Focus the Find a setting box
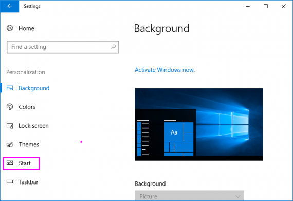293x201 pixels. point(63,47)
